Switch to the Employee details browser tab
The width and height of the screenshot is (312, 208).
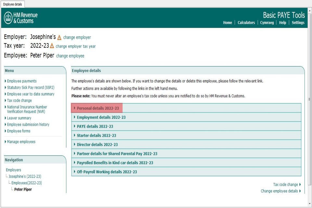13,5
